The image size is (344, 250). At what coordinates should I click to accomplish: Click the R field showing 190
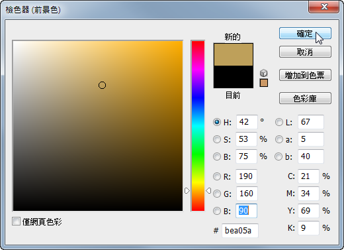[x=246, y=176]
